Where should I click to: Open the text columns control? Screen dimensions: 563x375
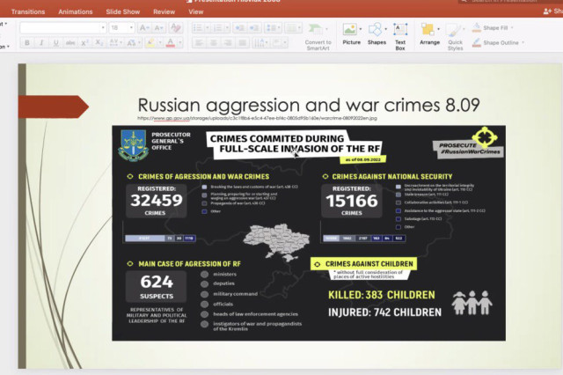(293, 27)
